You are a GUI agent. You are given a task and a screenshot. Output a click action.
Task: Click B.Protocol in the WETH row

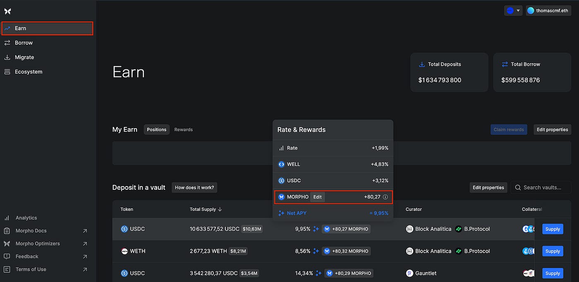(x=477, y=251)
